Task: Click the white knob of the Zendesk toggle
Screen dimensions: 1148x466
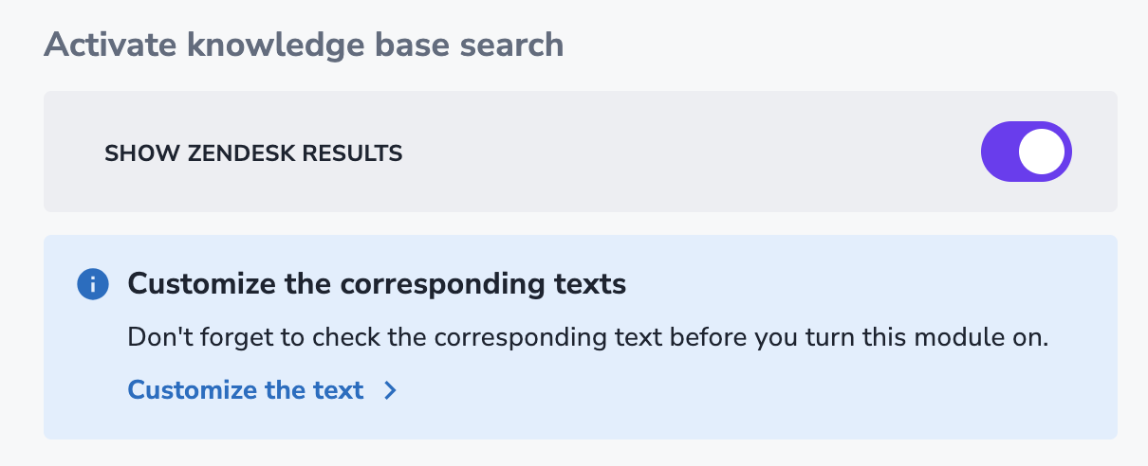Action: click(1042, 152)
